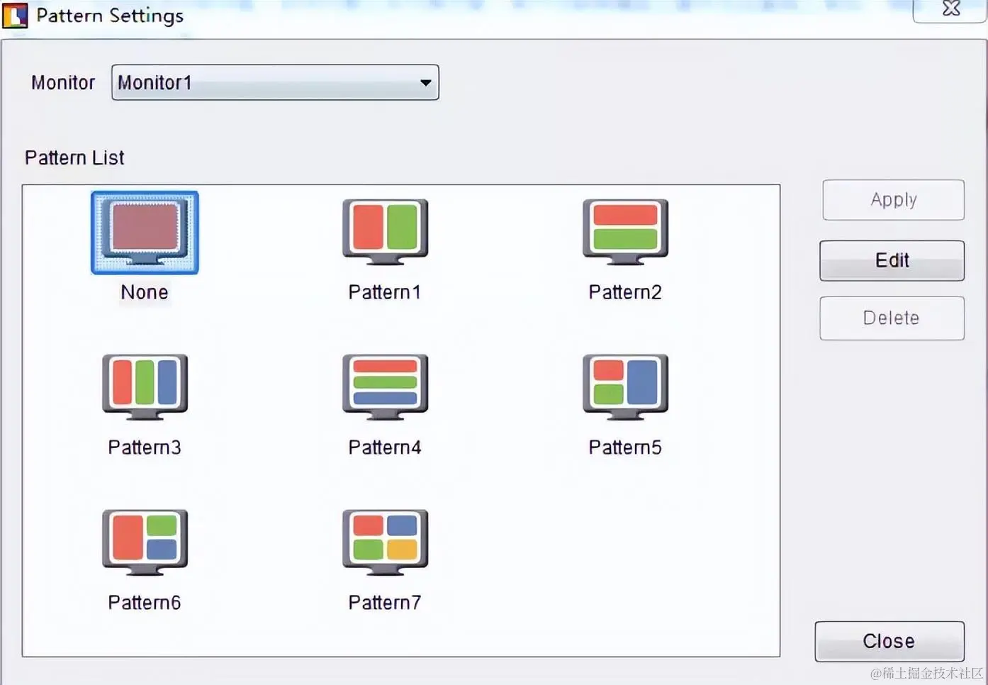Click the Pattern1 label text
The height and width of the screenshot is (685, 988).
click(x=385, y=292)
